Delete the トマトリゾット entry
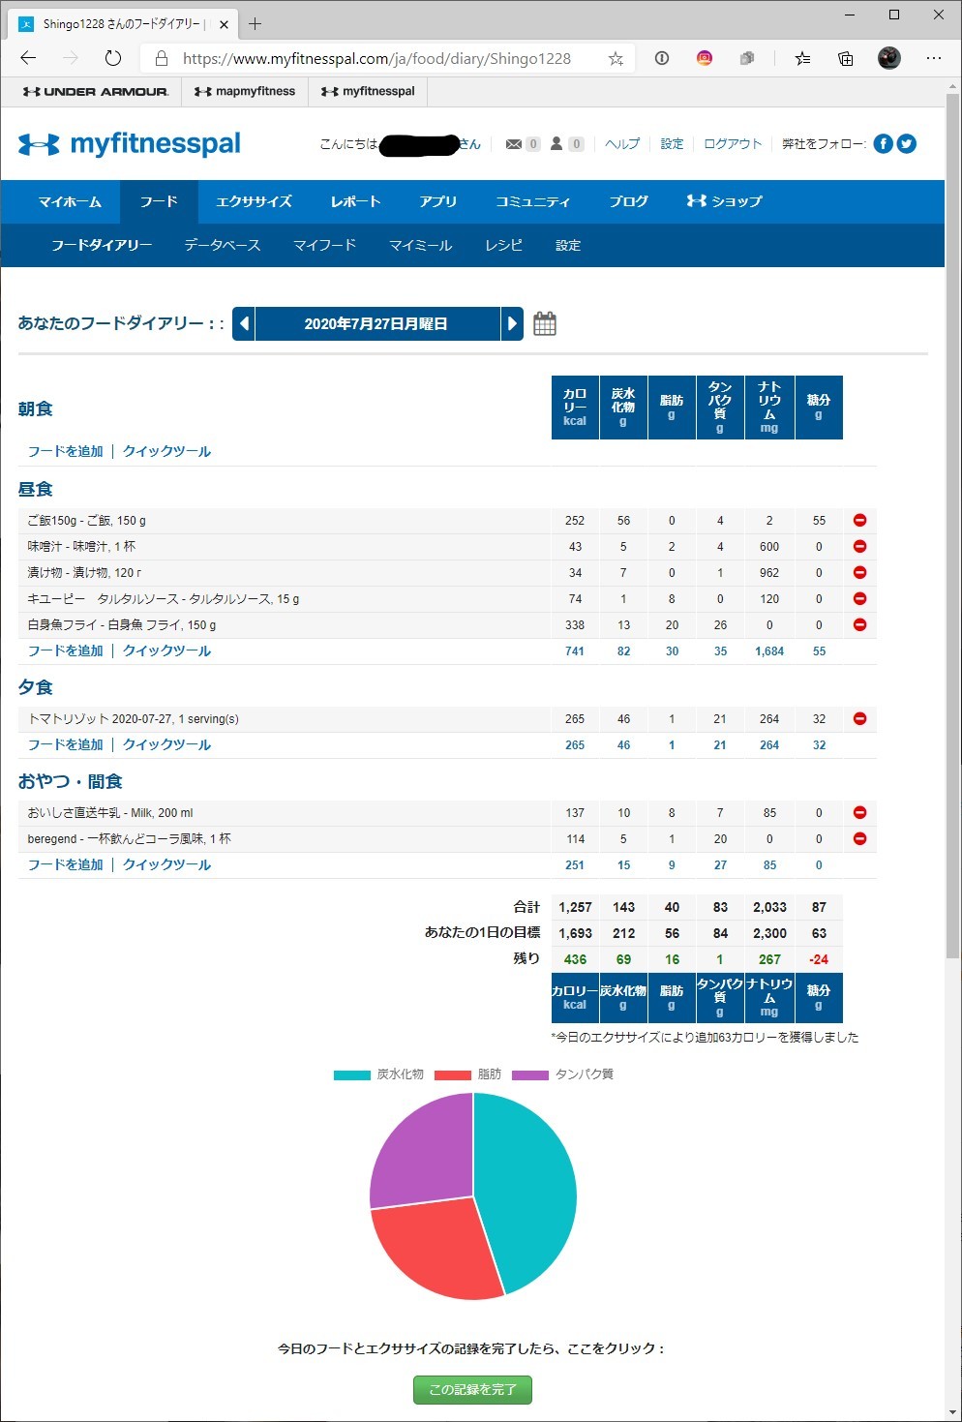The image size is (962, 1422). pyautogui.click(x=859, y=719)
